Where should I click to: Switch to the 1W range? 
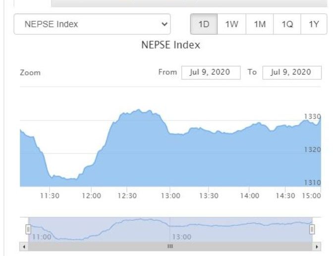[x=231, y=24]
